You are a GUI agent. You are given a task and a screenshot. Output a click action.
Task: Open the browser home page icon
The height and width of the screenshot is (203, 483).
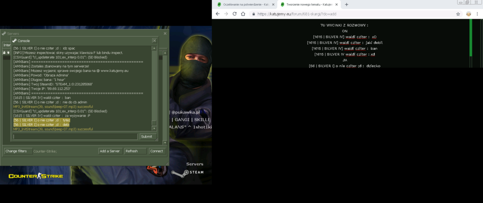(243, 14)
